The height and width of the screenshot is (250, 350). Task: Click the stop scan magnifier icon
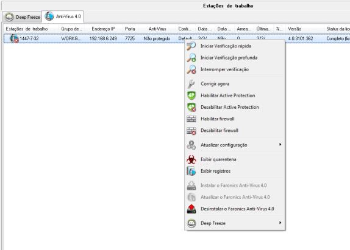tap(191, 69)
